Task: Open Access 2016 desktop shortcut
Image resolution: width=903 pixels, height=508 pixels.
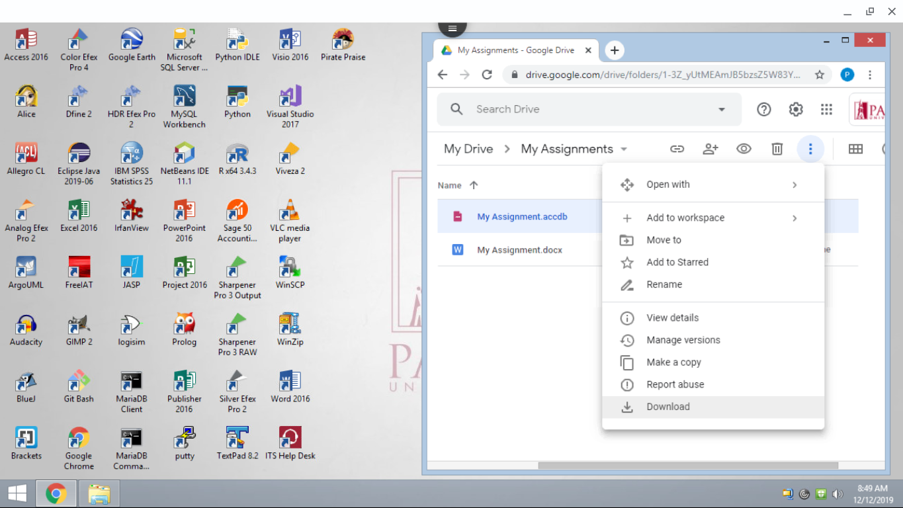Action: click(x=26, y=45)
